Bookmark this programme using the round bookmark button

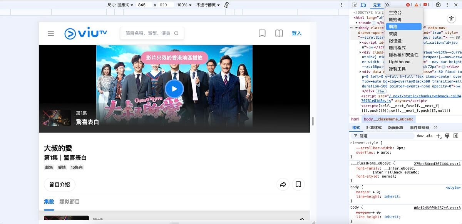[298, 184]
